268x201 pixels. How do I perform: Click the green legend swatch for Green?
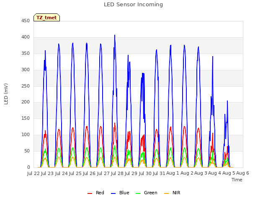click(x=138, y=193)
